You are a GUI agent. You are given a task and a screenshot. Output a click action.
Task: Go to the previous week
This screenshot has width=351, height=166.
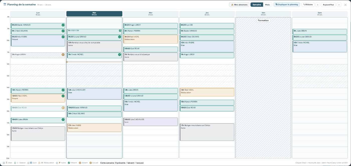[318, 5]
